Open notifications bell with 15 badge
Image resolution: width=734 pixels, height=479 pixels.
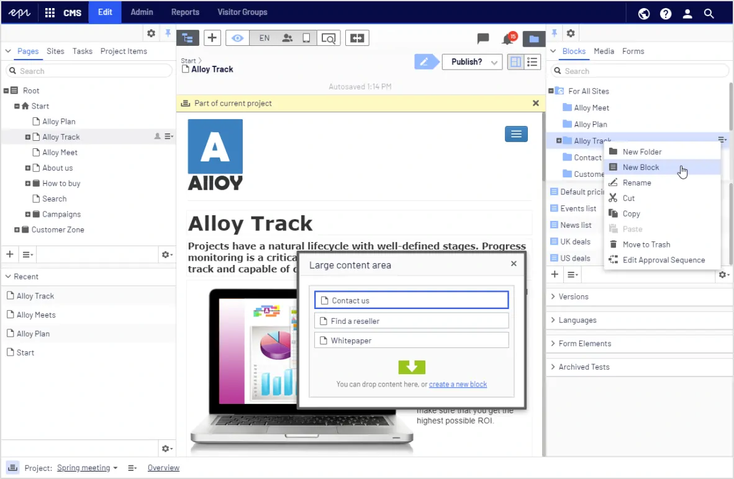(509, 38)
